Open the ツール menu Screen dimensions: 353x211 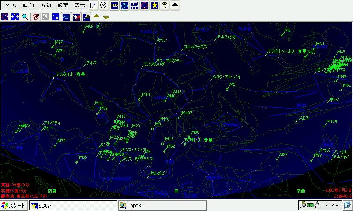click(10, 5)
